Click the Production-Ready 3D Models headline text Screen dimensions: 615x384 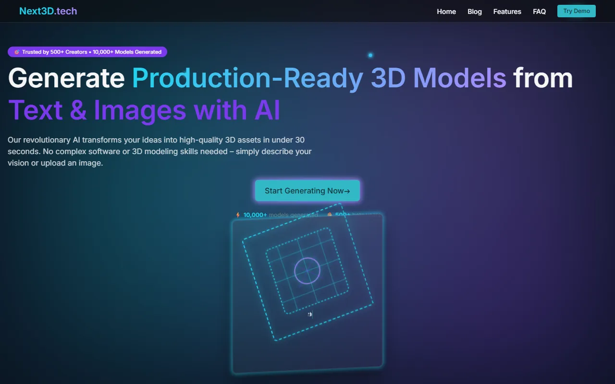(x=319, y=78)
